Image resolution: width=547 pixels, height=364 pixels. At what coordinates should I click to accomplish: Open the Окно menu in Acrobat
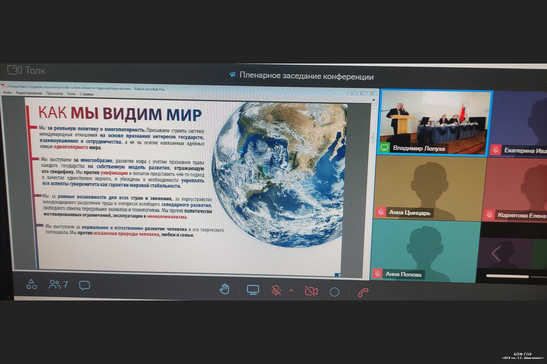click(x=71, y=94)
